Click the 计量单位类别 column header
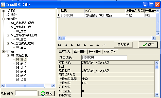This screenshot has width=161, height=98. (135, 11)
